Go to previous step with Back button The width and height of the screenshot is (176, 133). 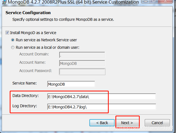pyautogui.click(x=102, y=123)
